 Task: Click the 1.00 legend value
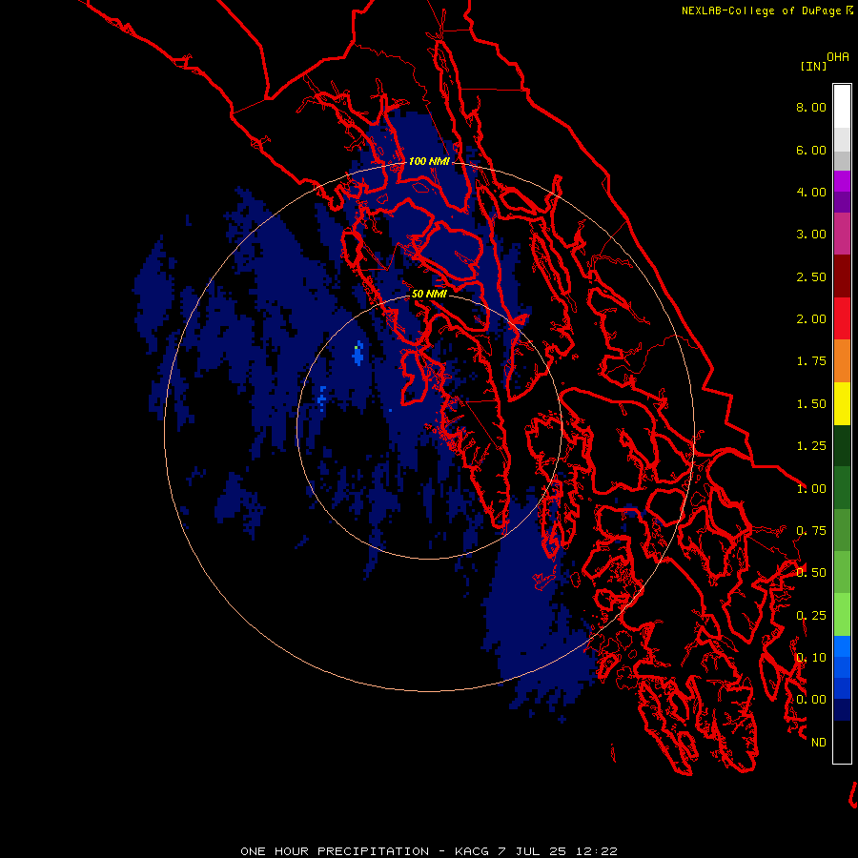(x=811, y=489)
